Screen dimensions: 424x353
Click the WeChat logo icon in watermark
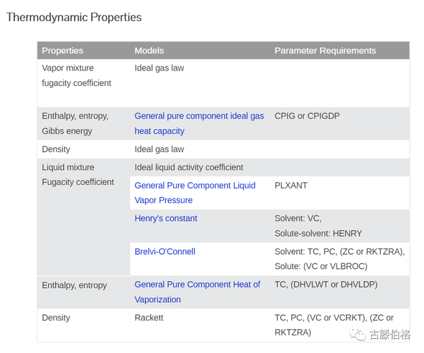[x=357, y=335]
